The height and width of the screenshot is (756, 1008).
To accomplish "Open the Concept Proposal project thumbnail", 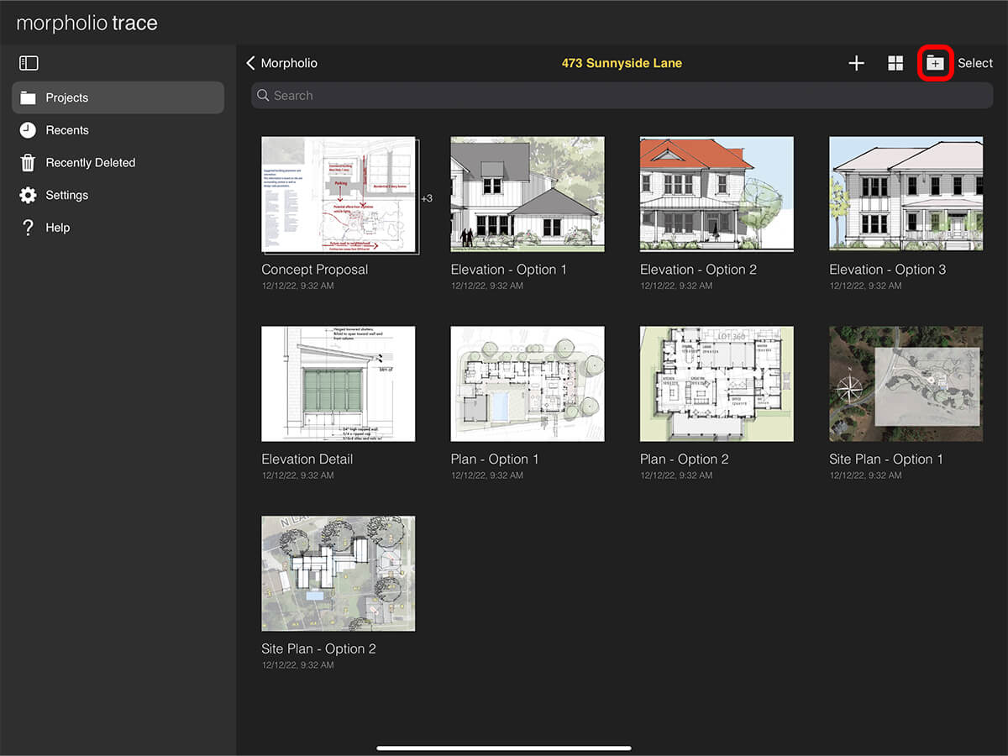I will point(339,195).
